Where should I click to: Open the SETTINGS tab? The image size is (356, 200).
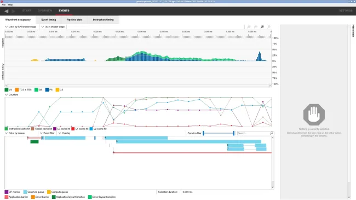pyautogui.click(x=346, y=10)
